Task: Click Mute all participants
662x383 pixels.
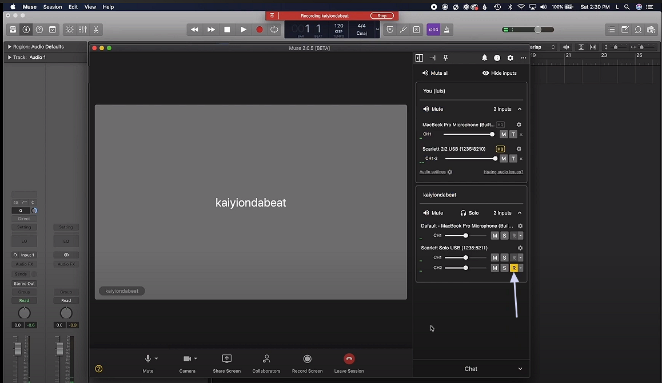Action: tap(435, 73)
